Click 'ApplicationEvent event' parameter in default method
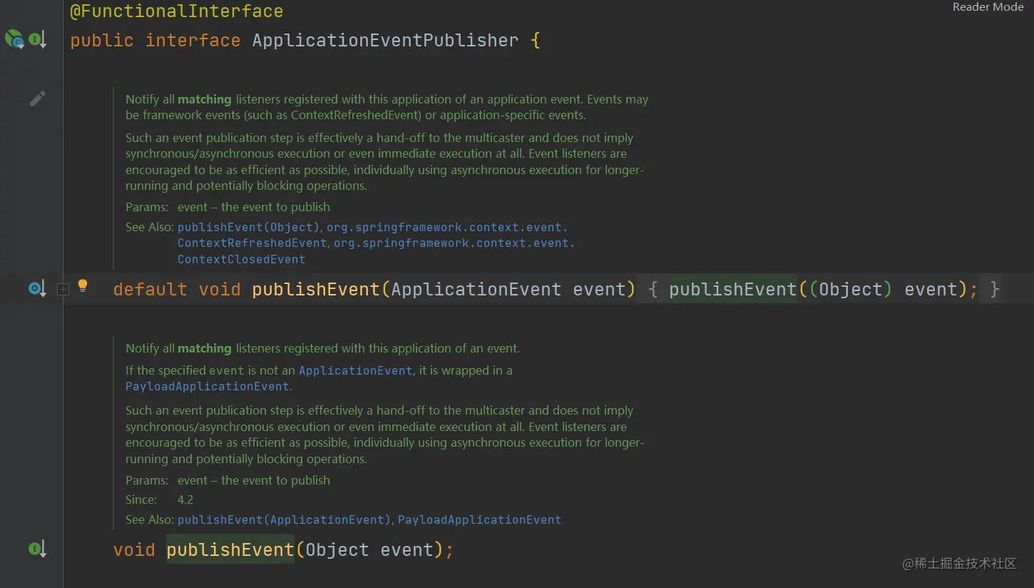The height and width of the screenshot is (588, 1034). pyautogui.click(x=508, y=289)
